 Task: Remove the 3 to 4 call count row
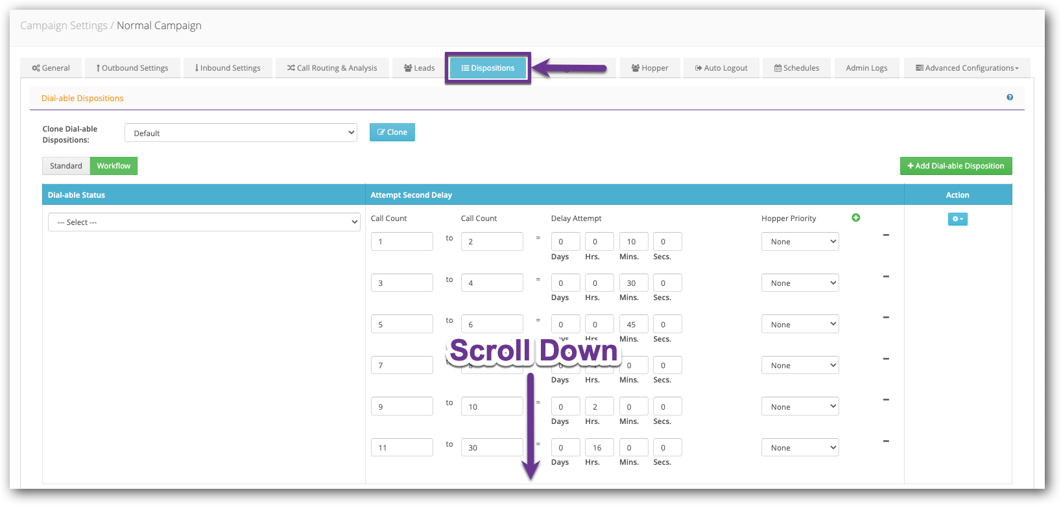click(886, 277)
